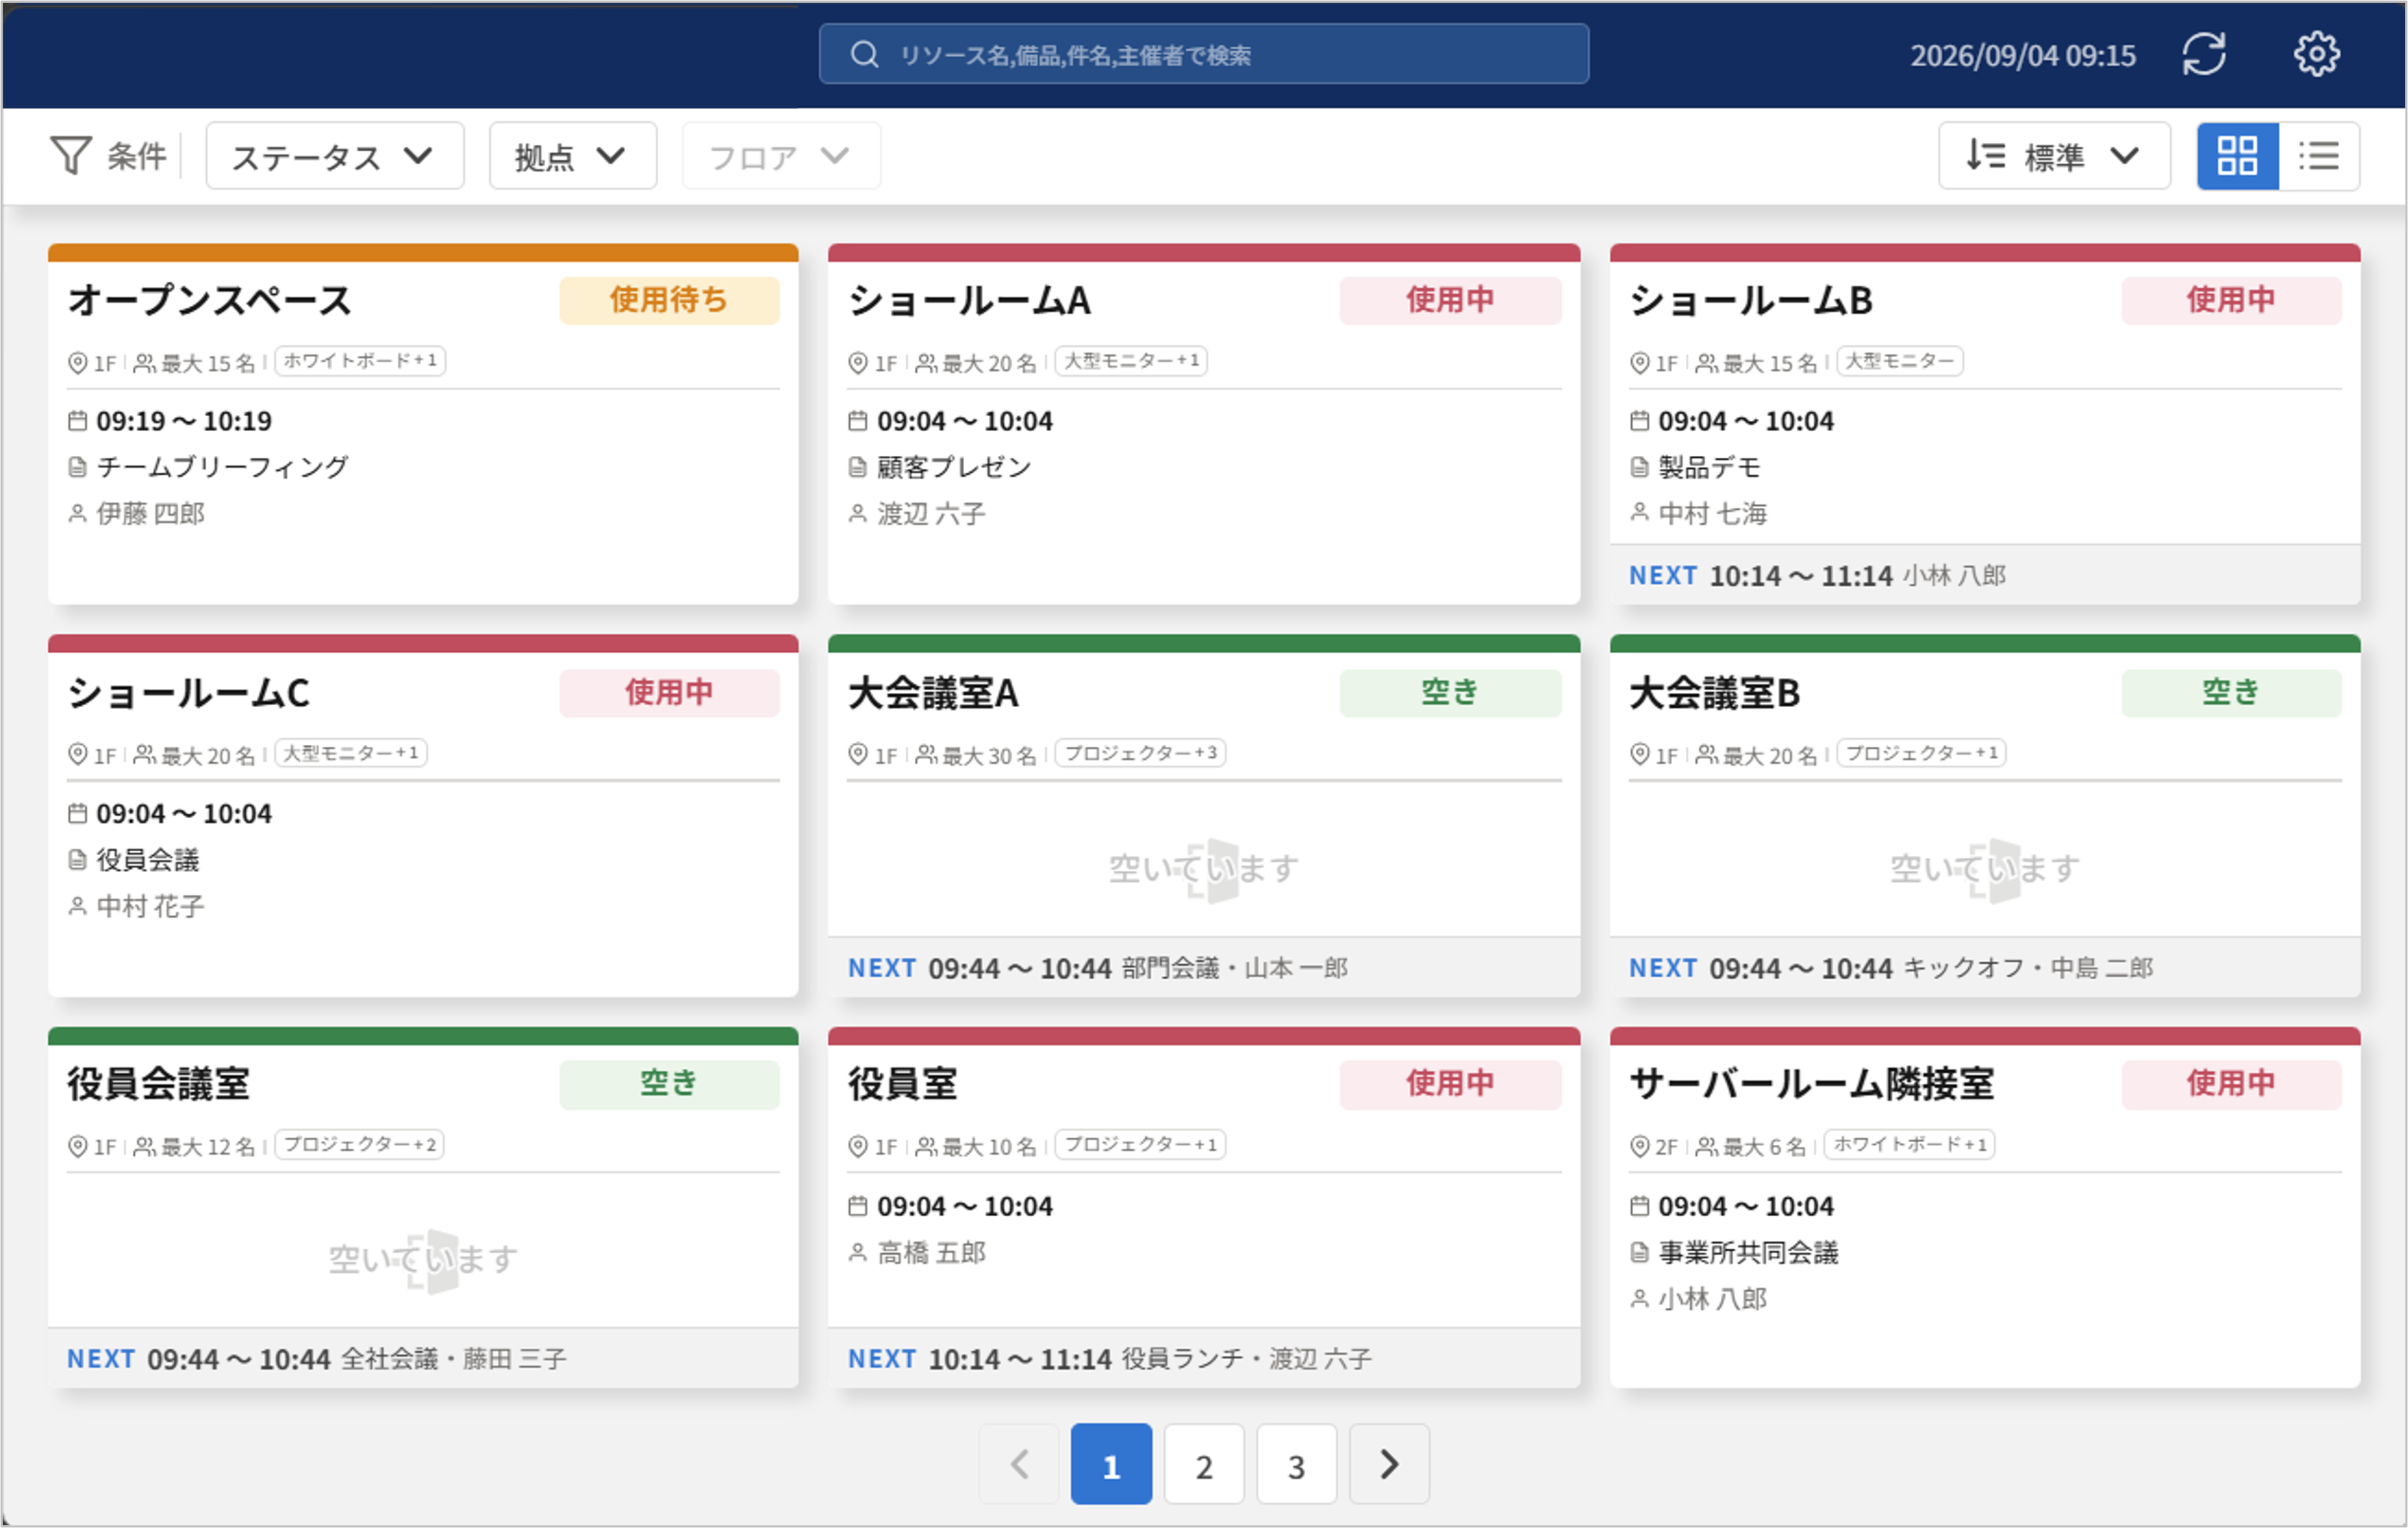
Task: Open the 標準 sort dropdown
Action: click(x=2054, y=156)
